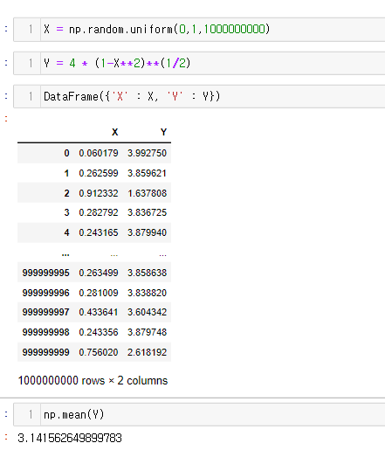
Task: Click cell value 0.281009
Action: coord(99,293)
